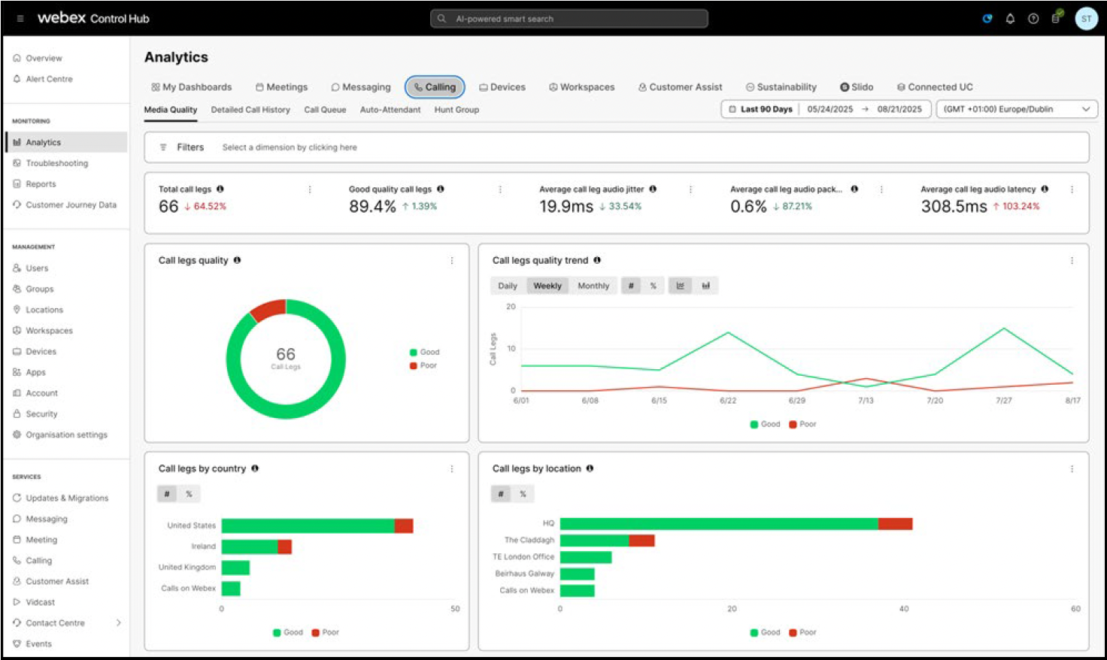Viewport: 1107px width, 660px height.
Task: Show info for Good quality call legs
Action: click(x=441, y=189)
